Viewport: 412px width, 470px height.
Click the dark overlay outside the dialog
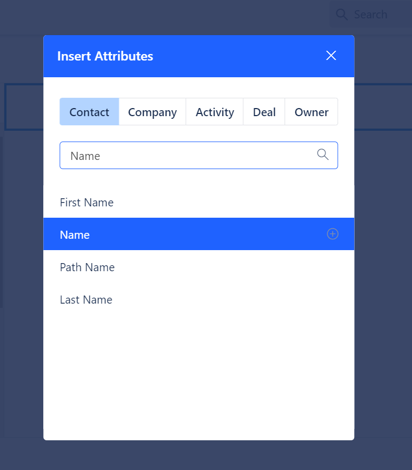(x=22, y=378)
